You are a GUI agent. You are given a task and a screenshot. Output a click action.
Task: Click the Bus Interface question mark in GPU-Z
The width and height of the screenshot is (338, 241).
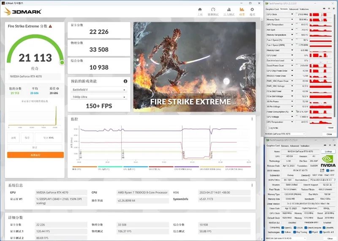pos(335,180)
